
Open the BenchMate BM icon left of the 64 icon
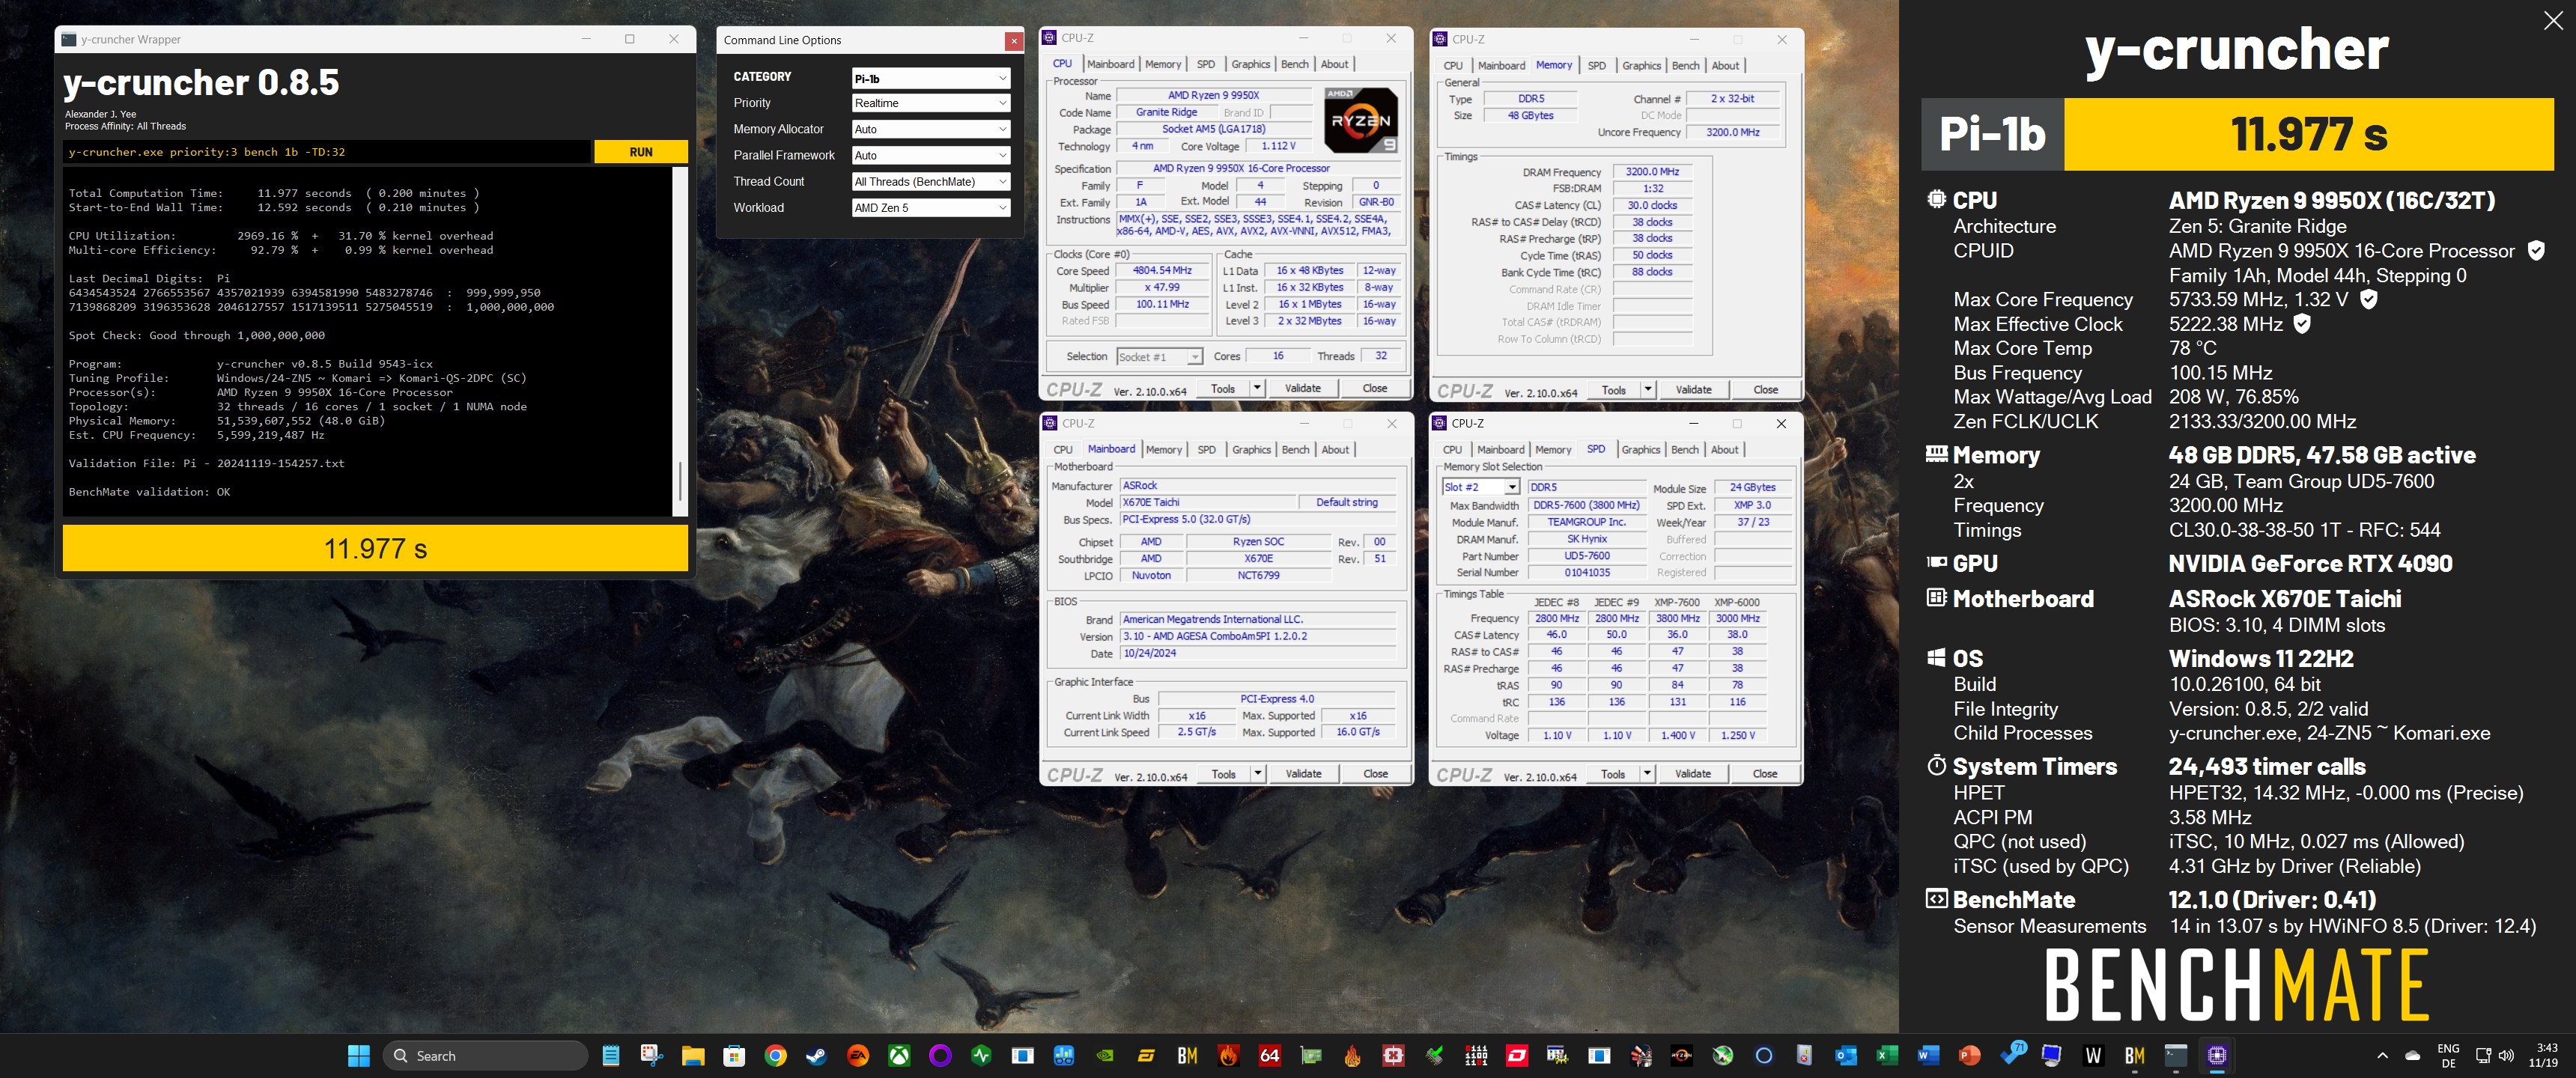[1187, 1055]
